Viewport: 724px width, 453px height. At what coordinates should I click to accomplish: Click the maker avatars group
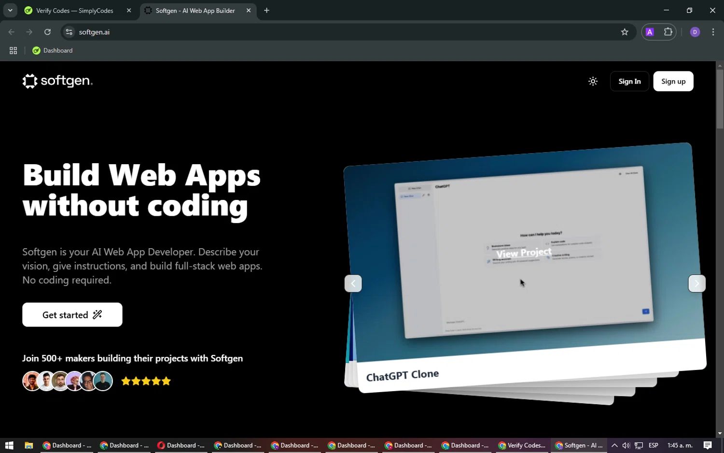(68, 381)
